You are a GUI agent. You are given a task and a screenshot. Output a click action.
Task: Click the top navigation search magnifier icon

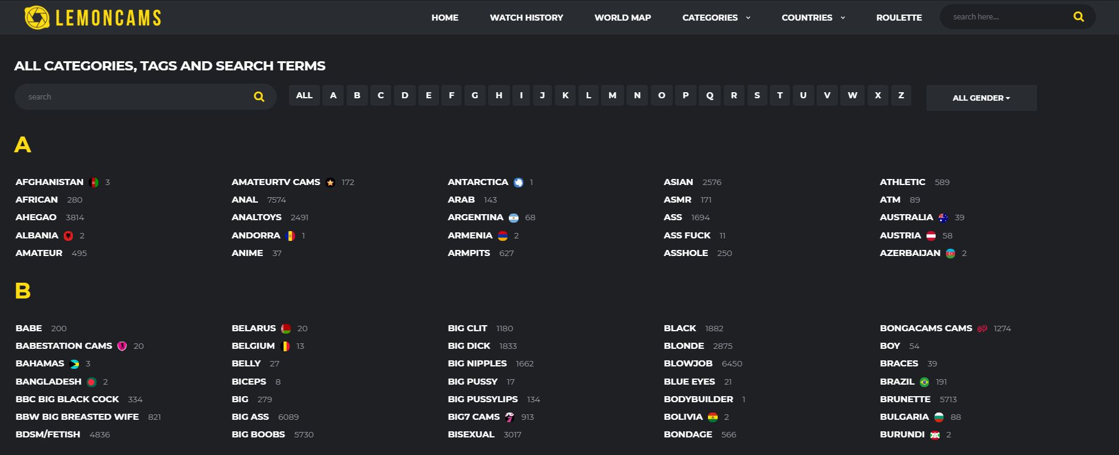1078,17
